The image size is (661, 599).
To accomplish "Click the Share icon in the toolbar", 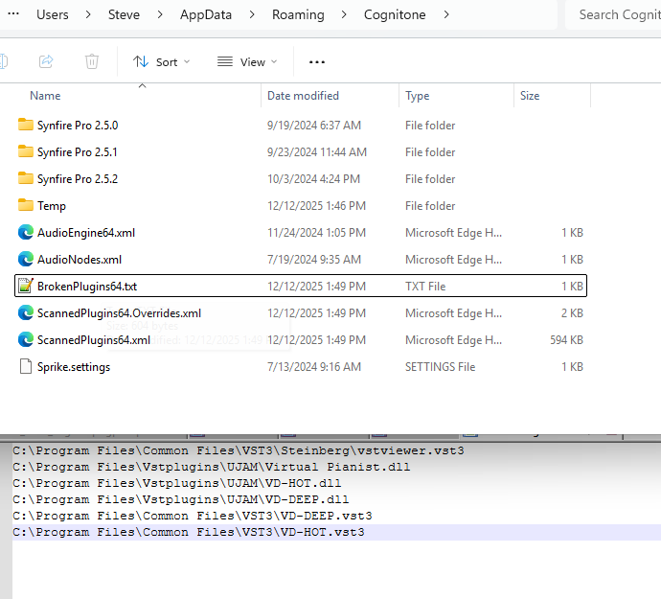I will 46,61.
